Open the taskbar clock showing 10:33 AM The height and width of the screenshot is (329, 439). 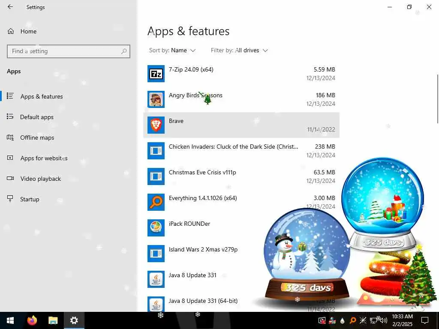(402, 320)
